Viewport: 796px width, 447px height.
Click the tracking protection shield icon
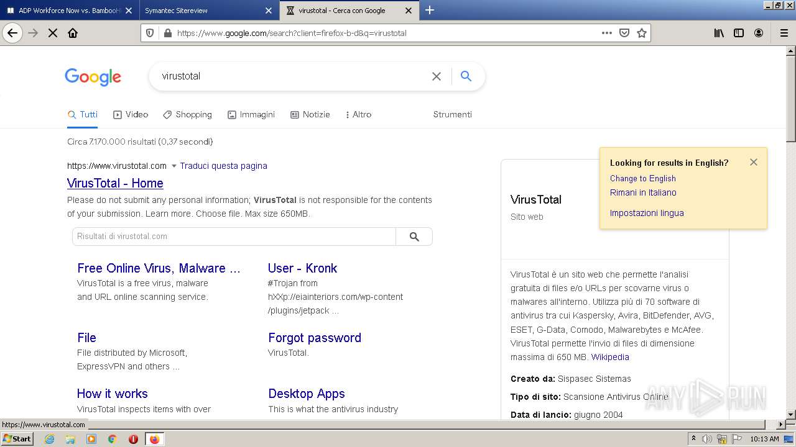point(150,33)
